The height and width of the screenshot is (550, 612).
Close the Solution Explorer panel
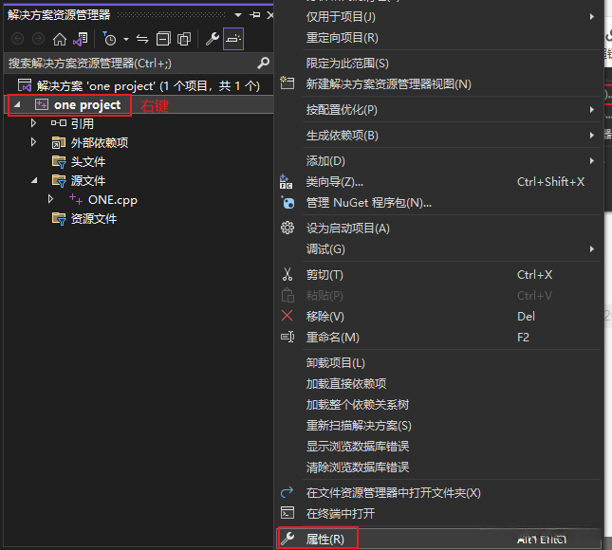(269, 15)
